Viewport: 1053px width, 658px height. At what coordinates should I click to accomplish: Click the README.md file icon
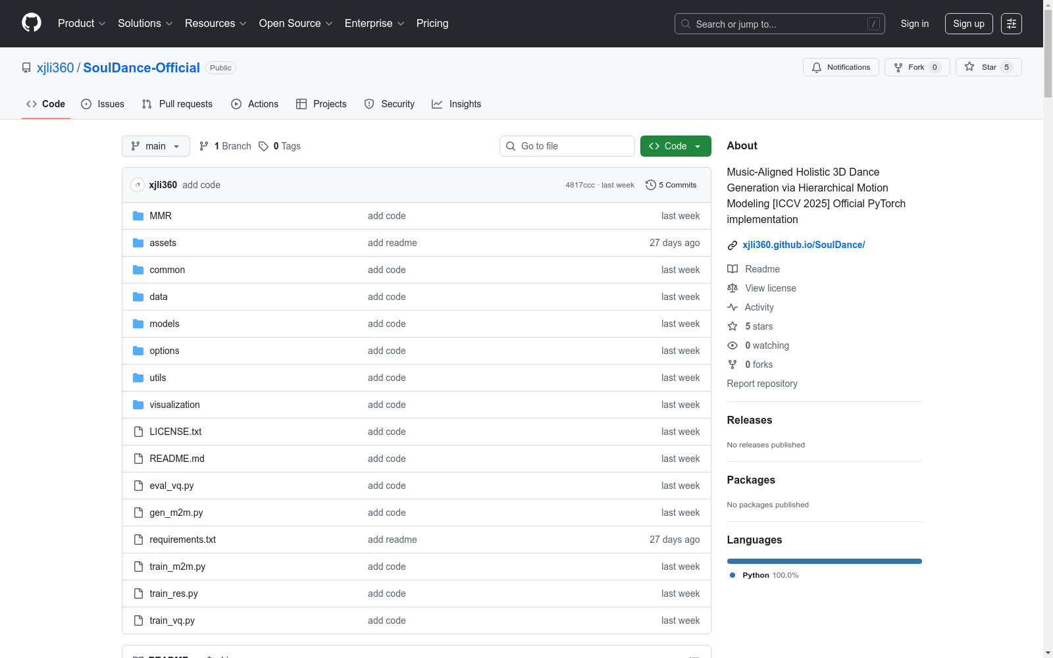click(x=138, y=459)
